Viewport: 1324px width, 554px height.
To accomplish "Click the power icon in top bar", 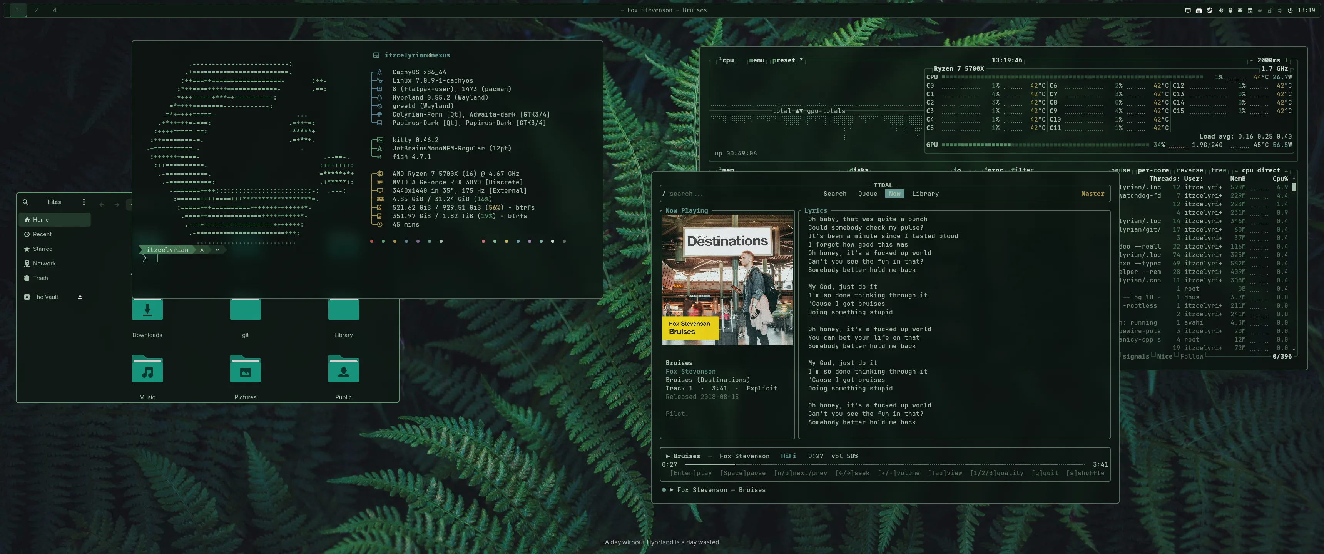I will 1290,10.
